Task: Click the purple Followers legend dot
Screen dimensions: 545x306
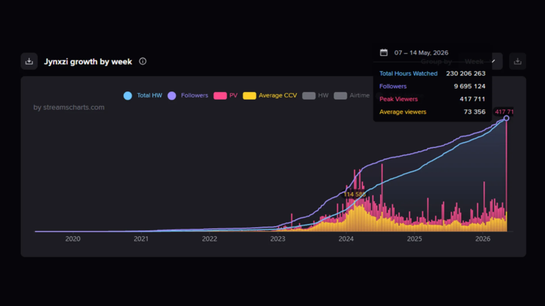Action: point(172,95)
